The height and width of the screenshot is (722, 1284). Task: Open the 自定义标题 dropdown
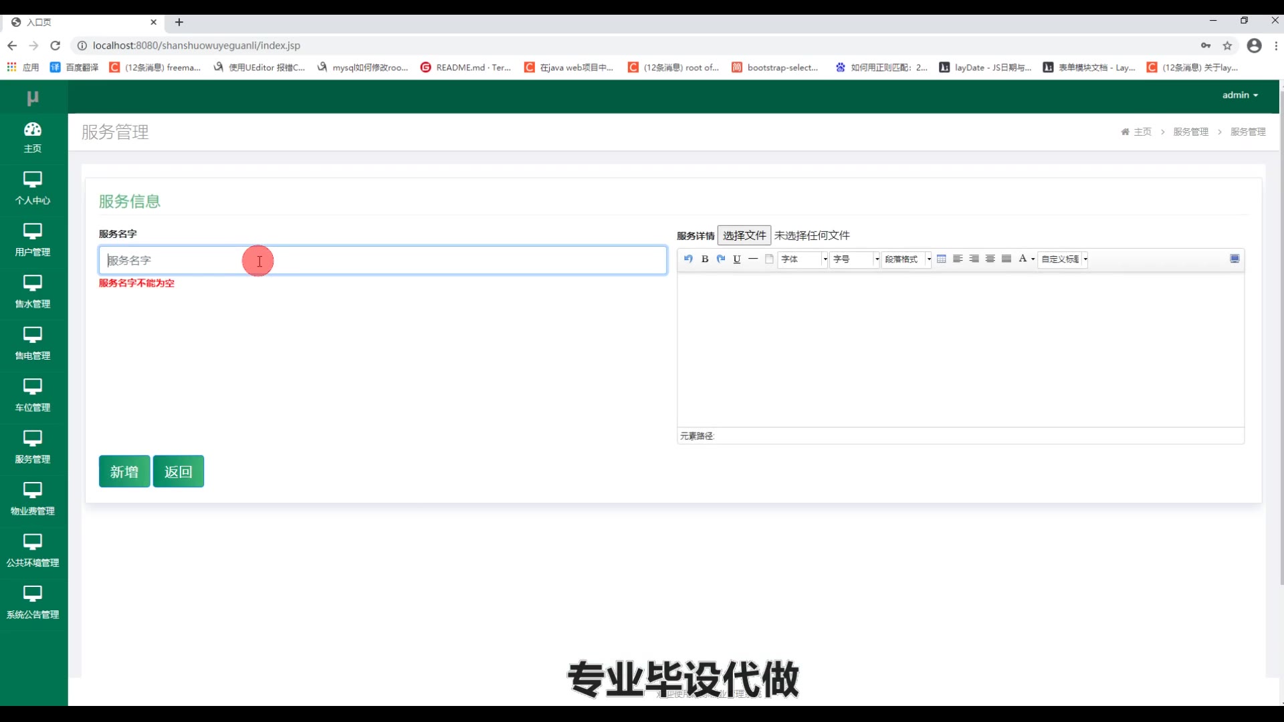(1063, 259)
